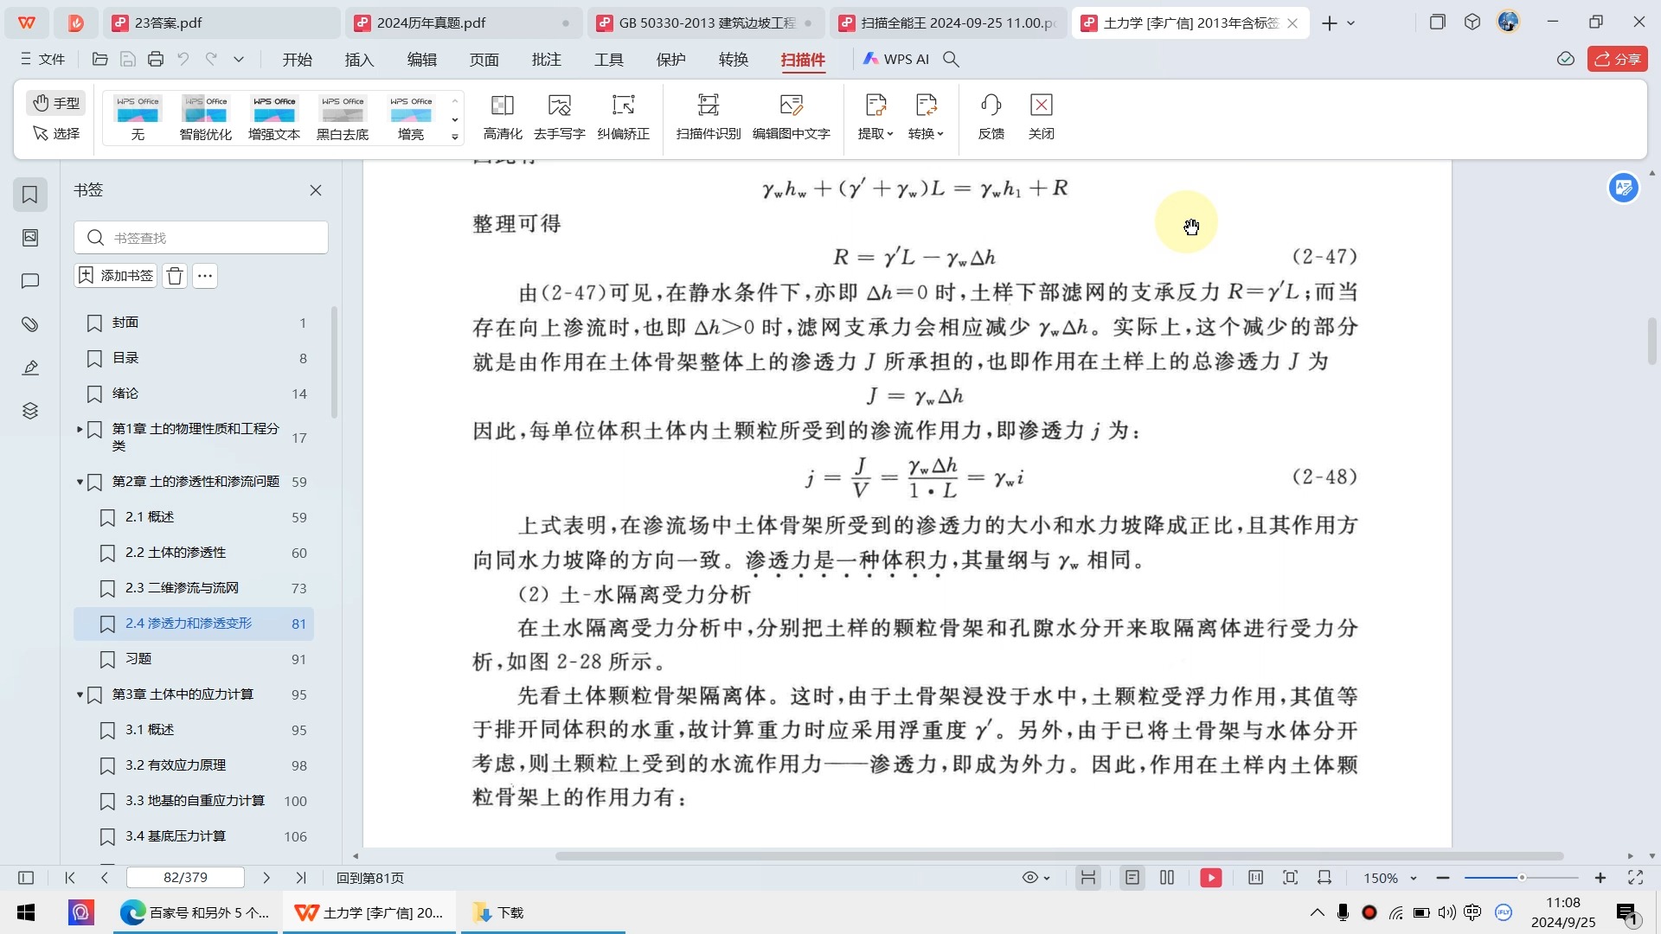Open the thumbnails panel in sidebar
1661x934 pixels.
(x=30, y=238)
